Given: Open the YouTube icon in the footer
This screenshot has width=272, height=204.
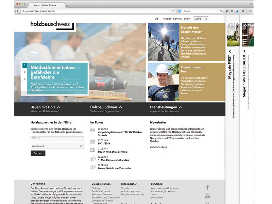Looking at the screenshot, I should click(x=207, y=196).
